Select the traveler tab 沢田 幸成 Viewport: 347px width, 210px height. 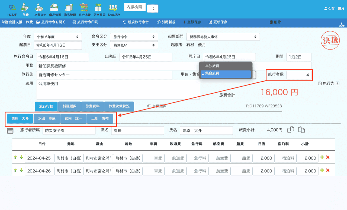point(47,118)
